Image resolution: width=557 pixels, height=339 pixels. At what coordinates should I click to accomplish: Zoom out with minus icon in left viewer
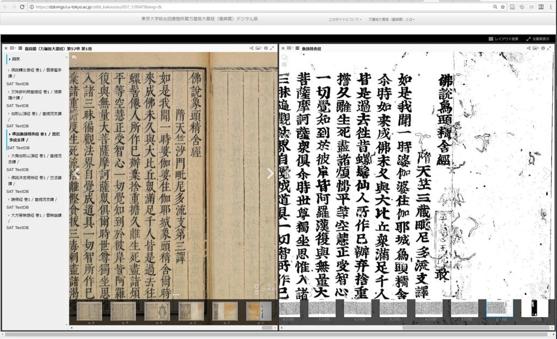[257, 292]
